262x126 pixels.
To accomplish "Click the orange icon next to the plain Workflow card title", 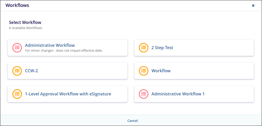I will (x=144, y=71).
